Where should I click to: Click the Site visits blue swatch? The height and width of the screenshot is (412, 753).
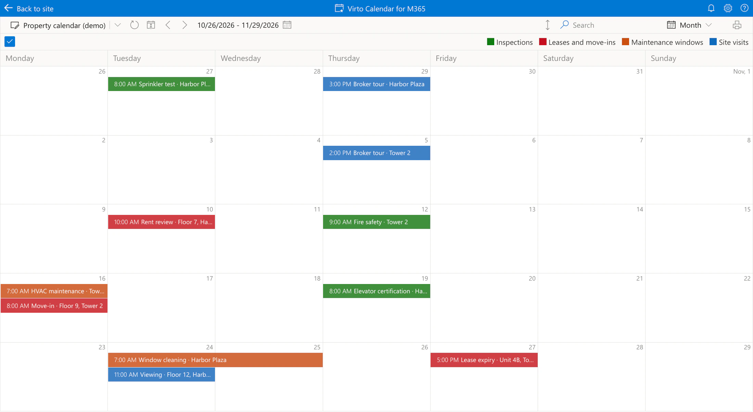click(713, 42)
